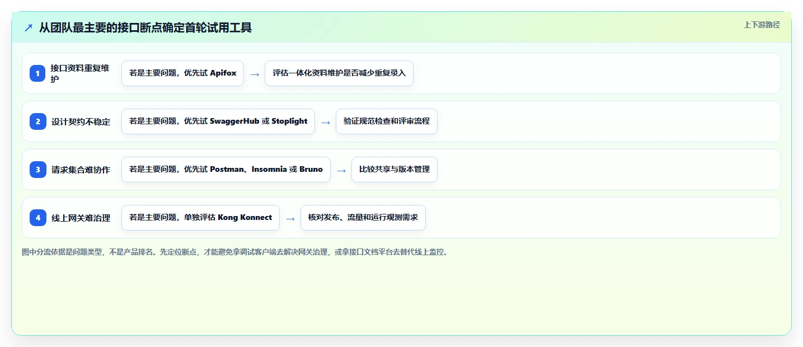Image resolution: width=803 pixels, height=347 pixels.
Task: Click the 接口资料重复维护 row label
Action: 80,73
